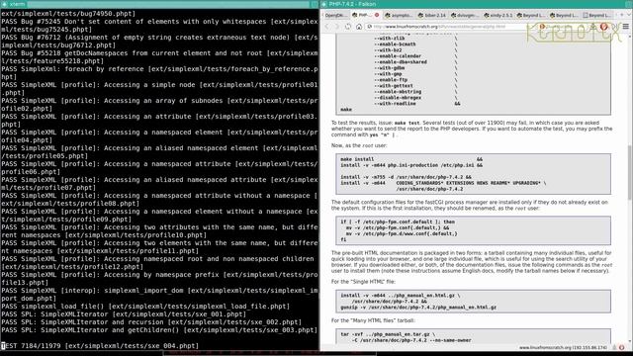This screenshot has height=356, width=633.
Task: Click the 'gunzip -v' command line
Action: [418, 308]
